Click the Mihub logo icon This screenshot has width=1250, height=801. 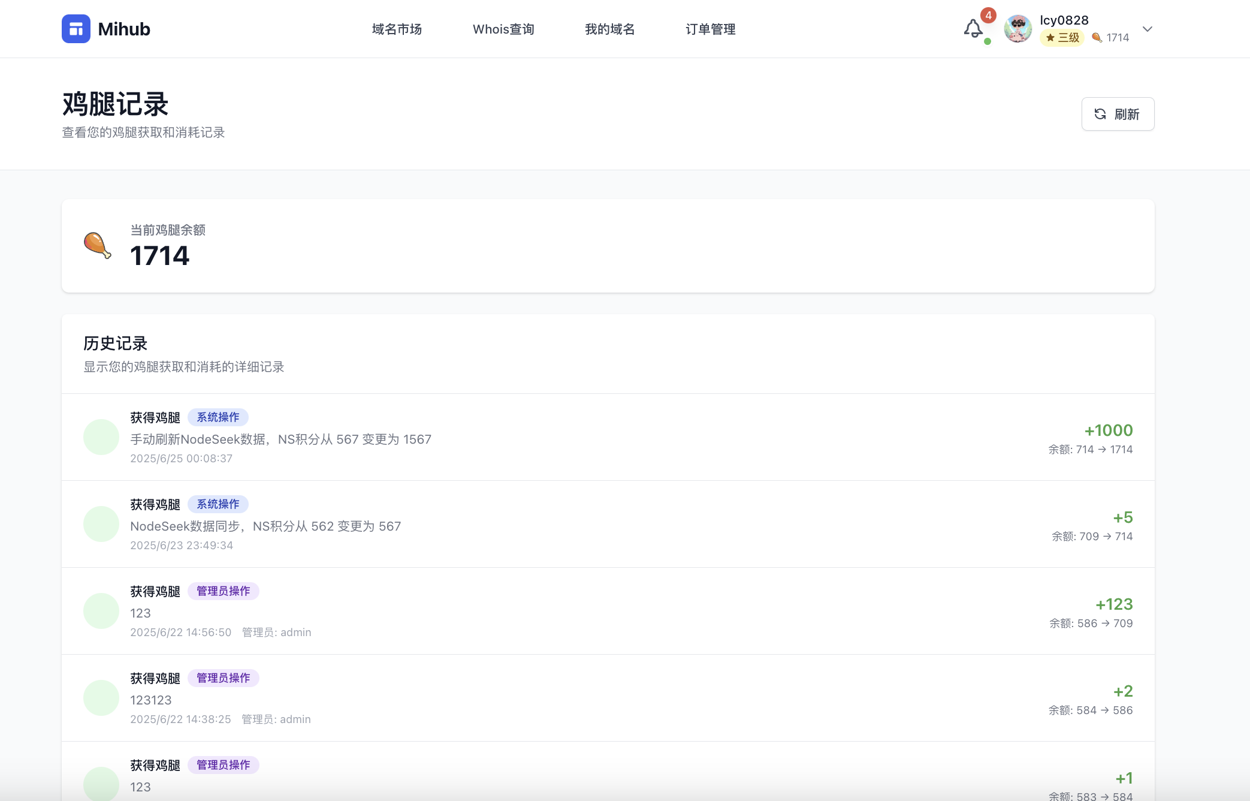[x=76, y=29]
